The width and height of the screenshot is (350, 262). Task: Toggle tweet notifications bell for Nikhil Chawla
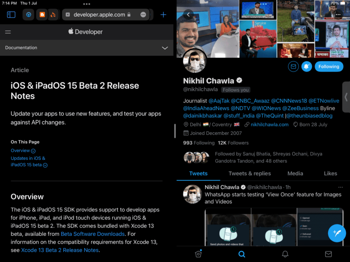[307, 66]
